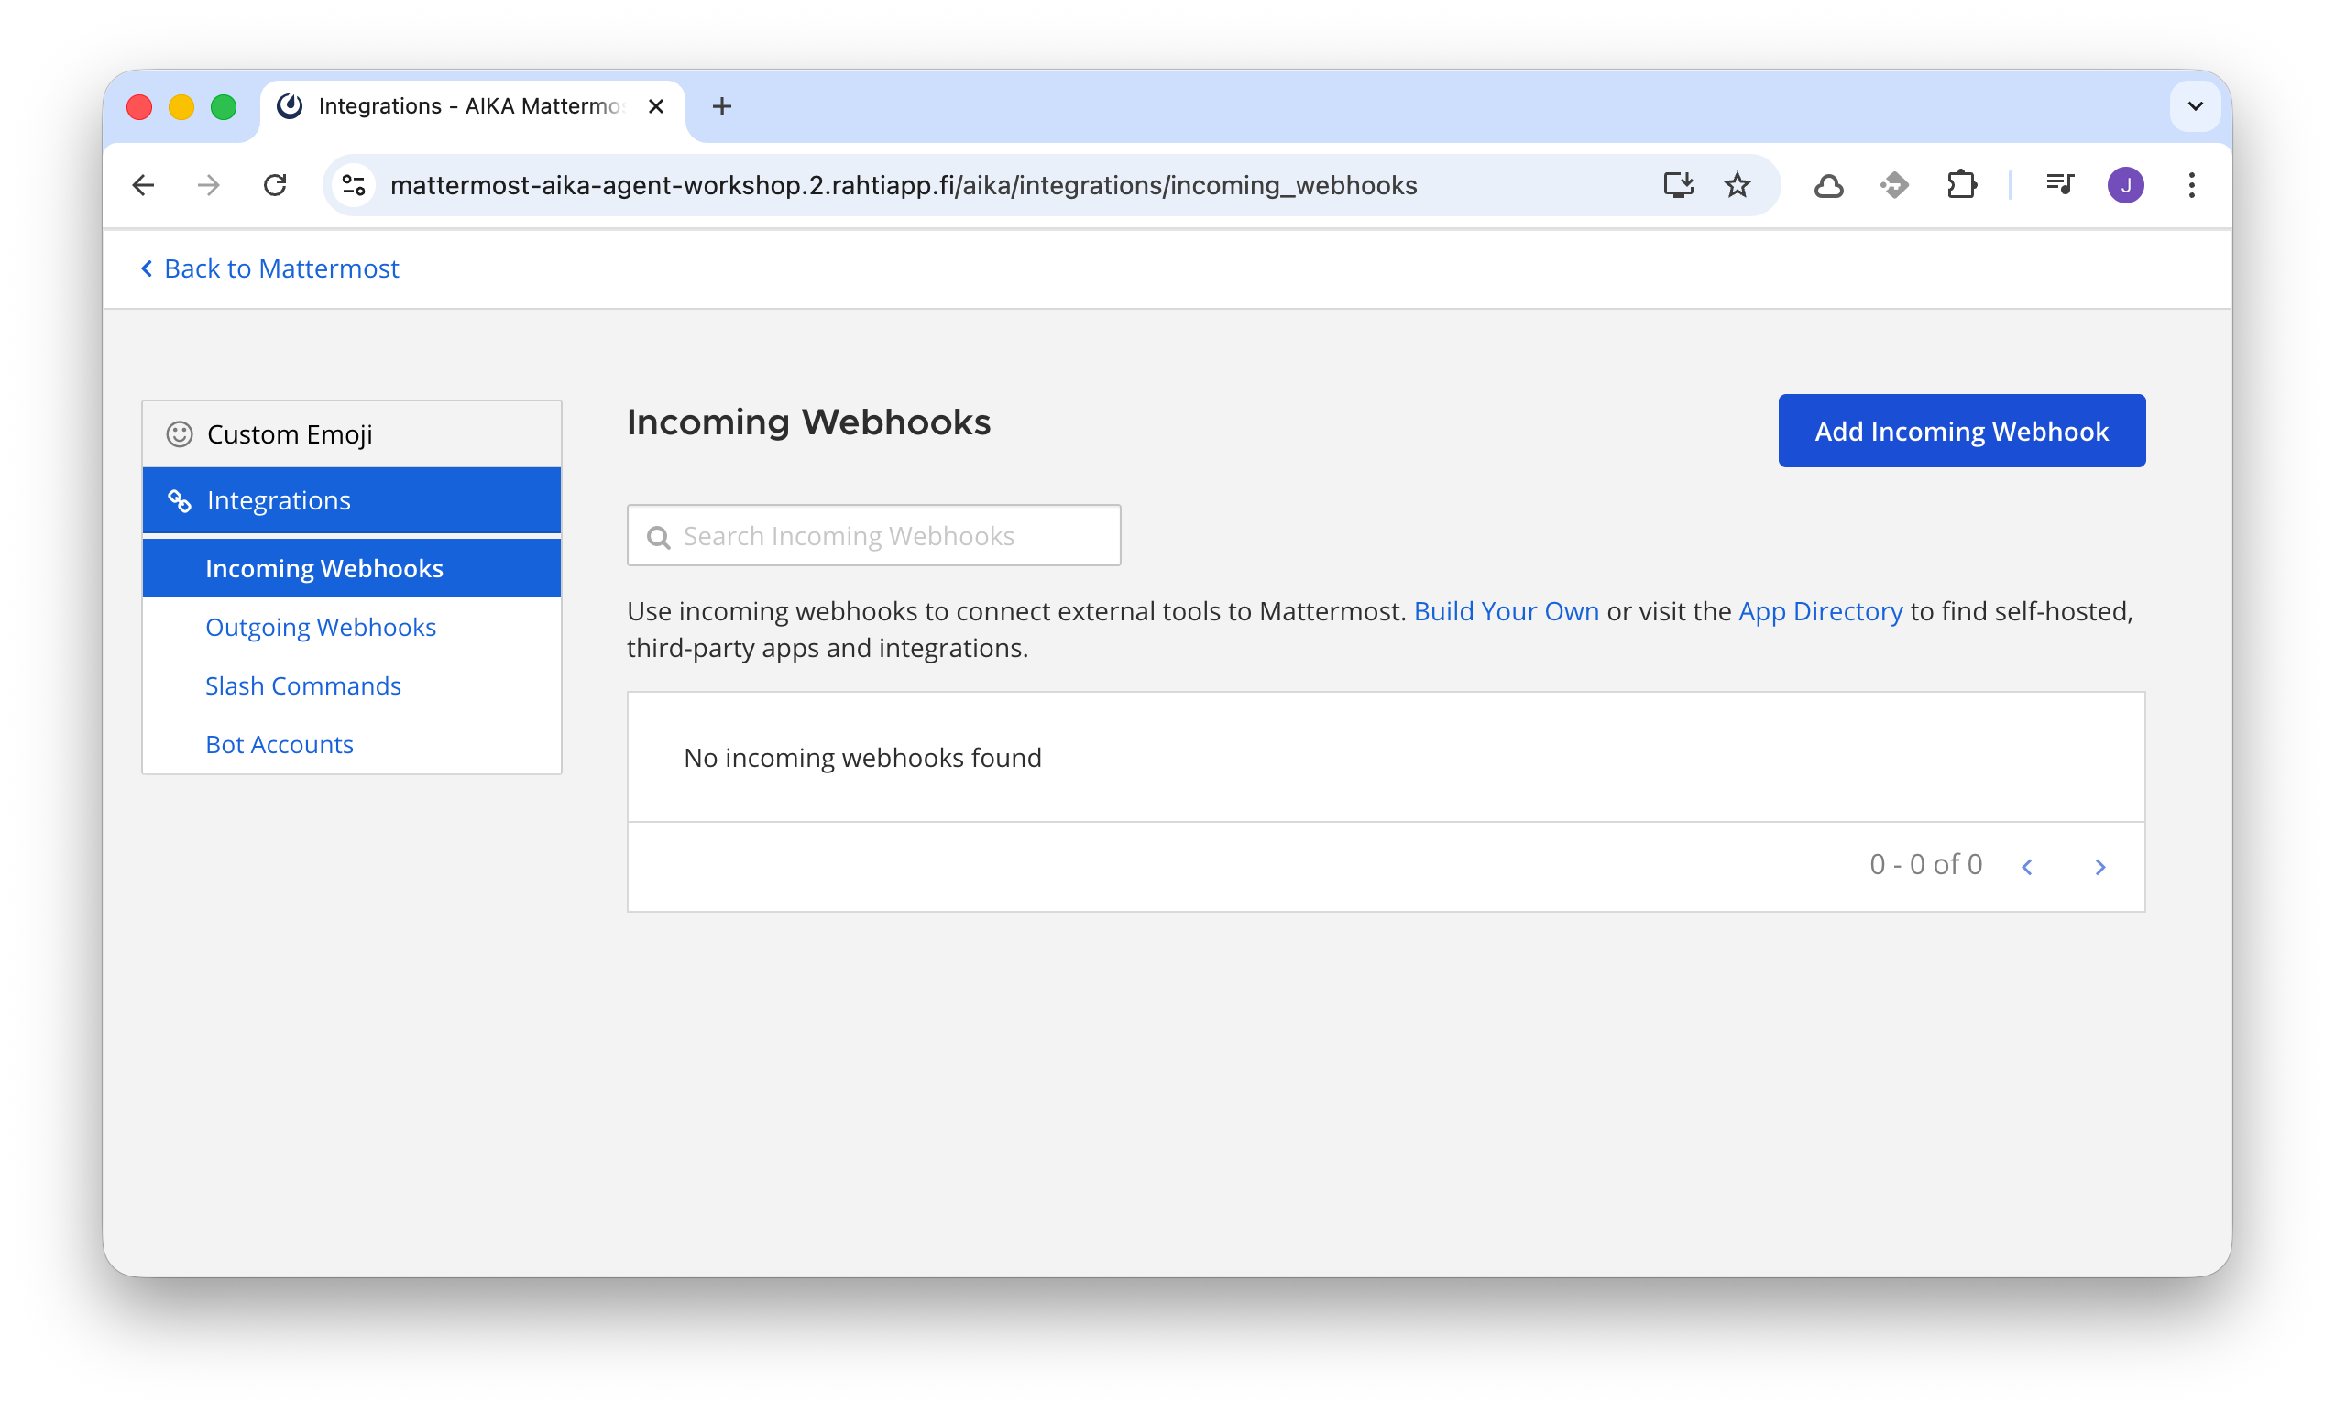Select Slash Commands in sidebar
Image resolution: width=2335 pixels, height=1413 pixels.
303,685
